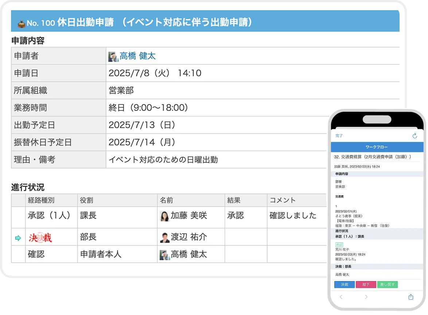Click 加藤 美咲's profile photo
The width and height of the screenshot is (428, 315).
click(x=165, y=216)
